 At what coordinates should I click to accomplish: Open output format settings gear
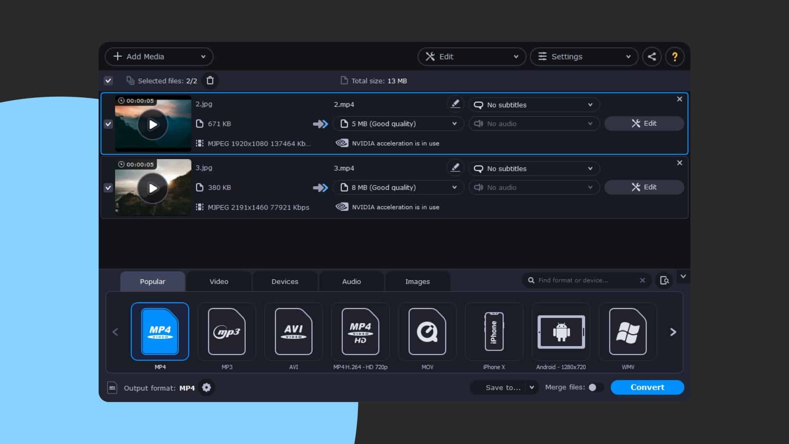tap(206, 388)
